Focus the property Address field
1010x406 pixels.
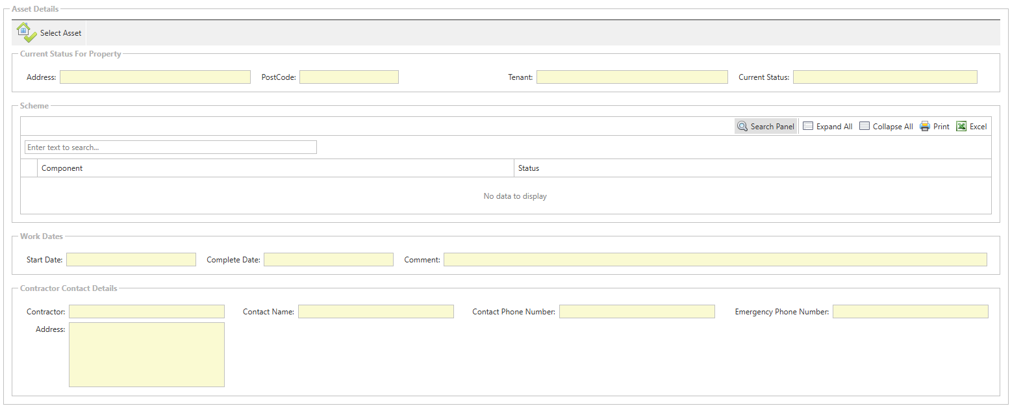point(155,77)
